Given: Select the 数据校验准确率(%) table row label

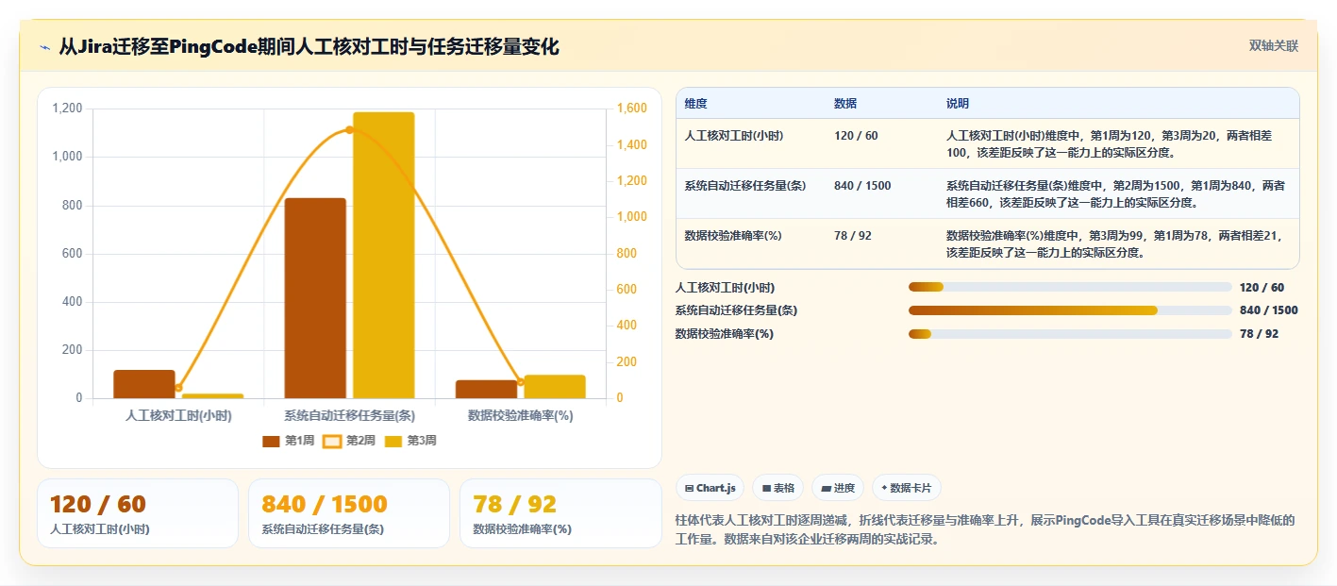Looking at the screenshot, I should tap(733, 236).
